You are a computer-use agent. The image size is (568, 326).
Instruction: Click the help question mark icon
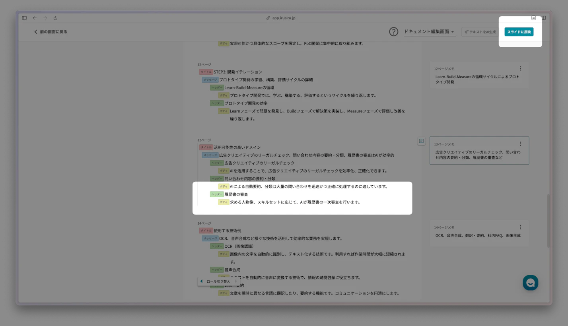[x=393, y=32]
